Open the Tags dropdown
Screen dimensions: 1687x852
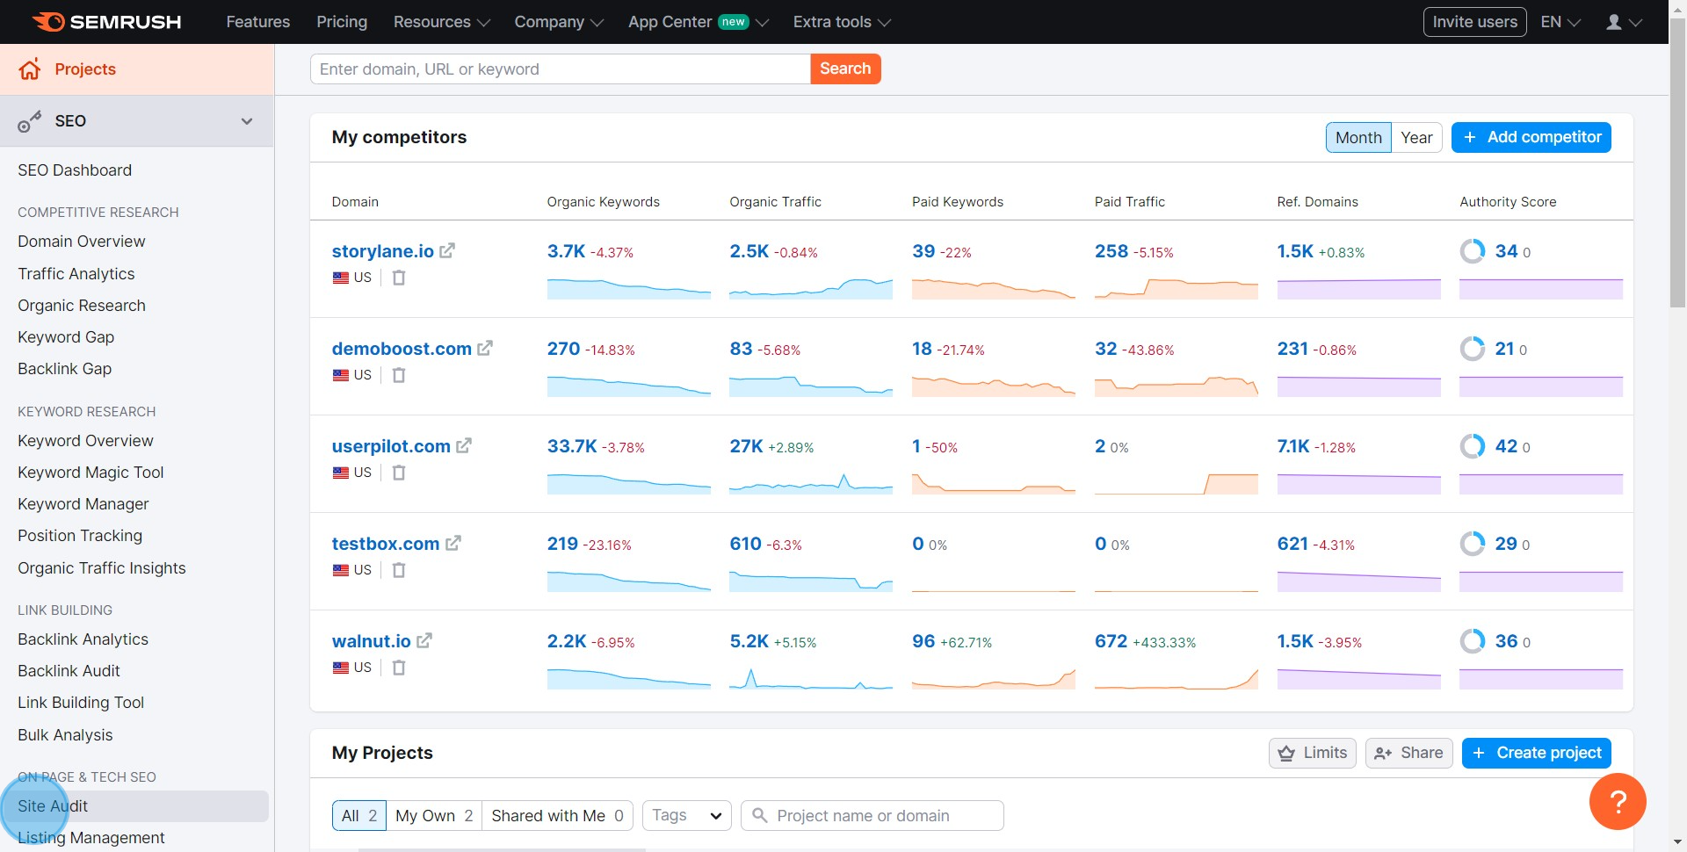click(x=687, y=815)
